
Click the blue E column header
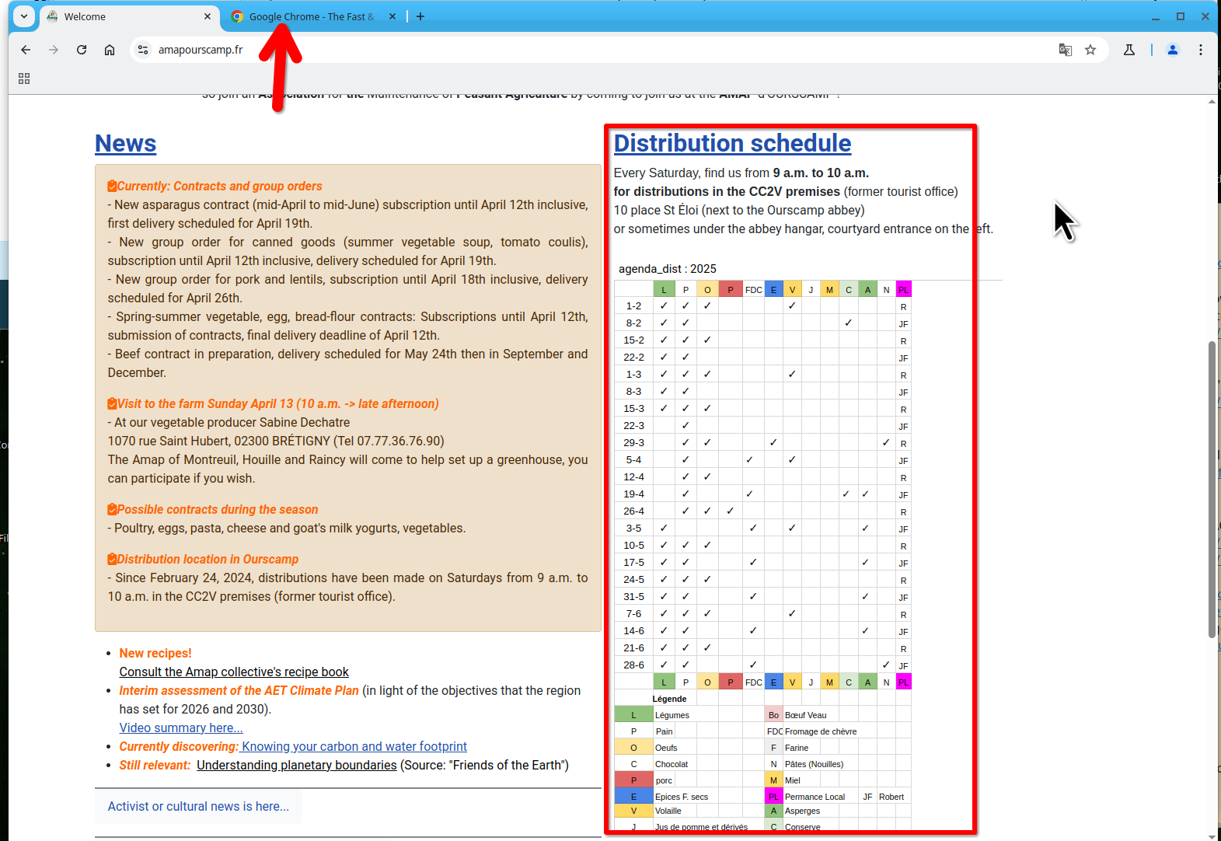pos(773,290)
